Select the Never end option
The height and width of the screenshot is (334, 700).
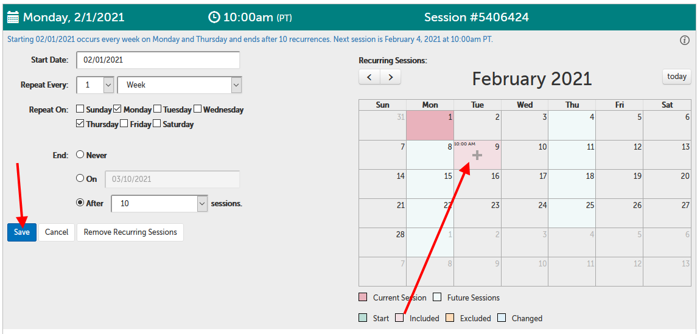[x=80, y=155]
